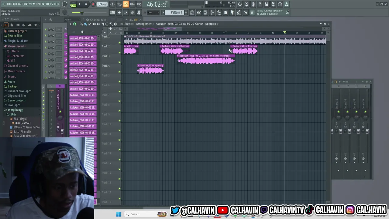Toggle the Pat/Song mode switch

point(73,4)
